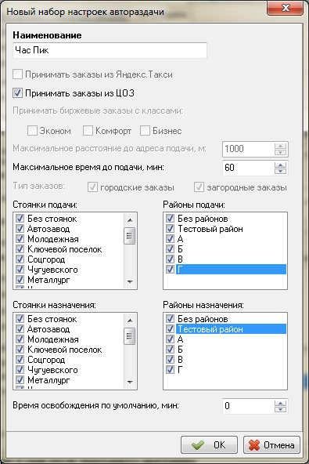The image size is (309, 464).
Task: Uncheck Металлург in Стоянки назначения list
Action: click(x=20, y=379)
